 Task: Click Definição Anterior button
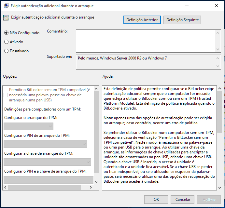pyautogui.click(x=142, y=20)
